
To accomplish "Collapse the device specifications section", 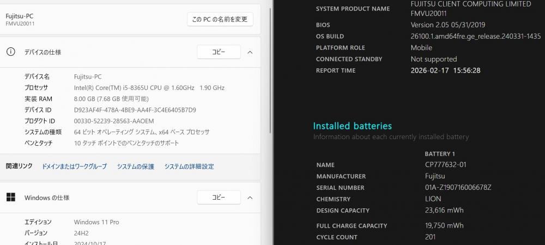I will pos(250,52).
